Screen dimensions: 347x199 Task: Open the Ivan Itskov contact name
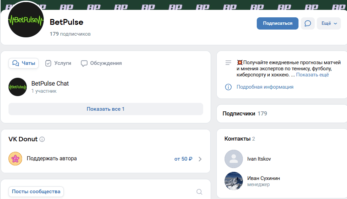click(x=259, y=159)
